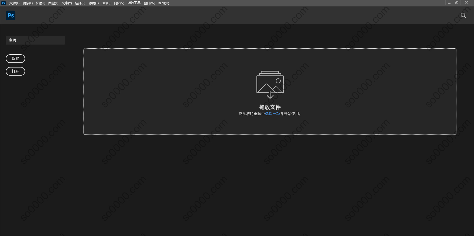This screenshot has width=474, height=236.
Task: Follow the 选择一项 link
Action: [x=272, y=114]
